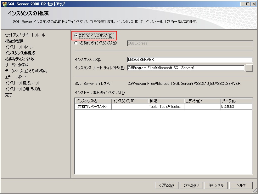This screenshot has width=258, height=194.
Task: Click サーバーの構成 in the step list
Action: point(17,65)
